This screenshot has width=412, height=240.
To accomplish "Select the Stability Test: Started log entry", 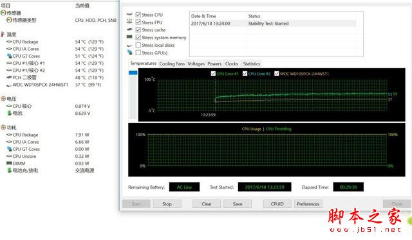I will tap(273, 24).
